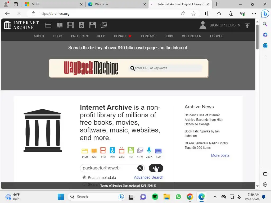The image size is (271, 203).
Task: Click the Internet Archive logo
Action: 21,25
